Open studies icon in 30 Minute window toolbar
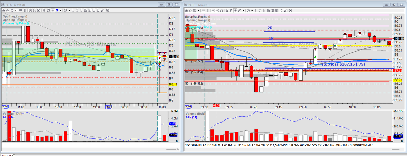The image size is (407, 156). click(8, 10)
